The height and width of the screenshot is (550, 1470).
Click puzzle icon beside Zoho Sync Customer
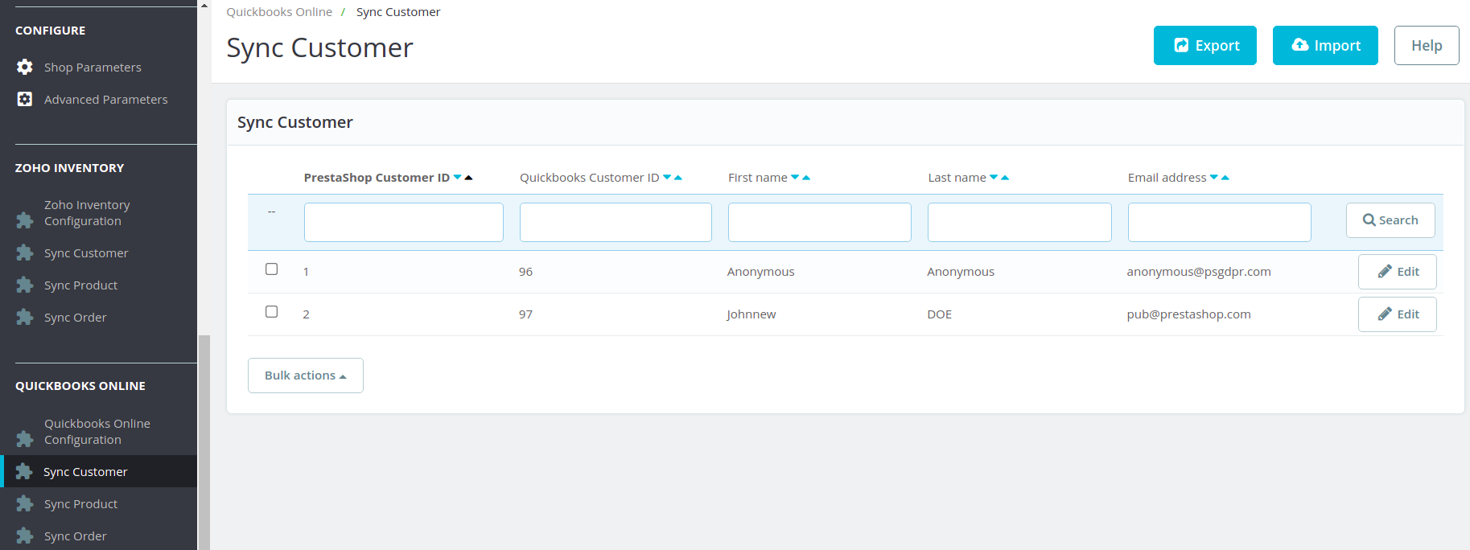25,252
